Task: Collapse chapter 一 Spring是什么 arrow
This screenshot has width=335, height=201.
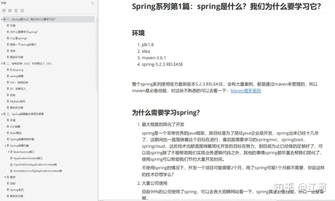Action: point(2,19)
